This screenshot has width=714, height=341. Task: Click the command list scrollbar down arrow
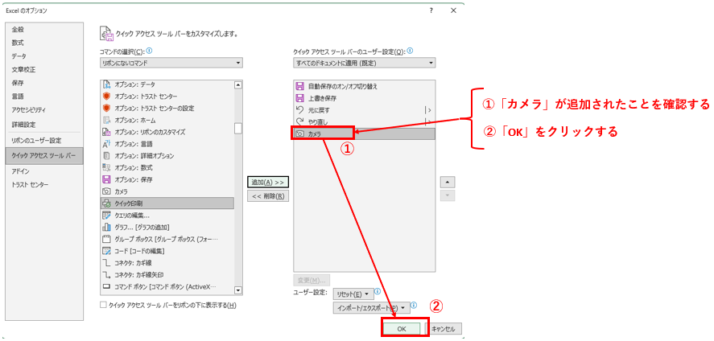237,290
